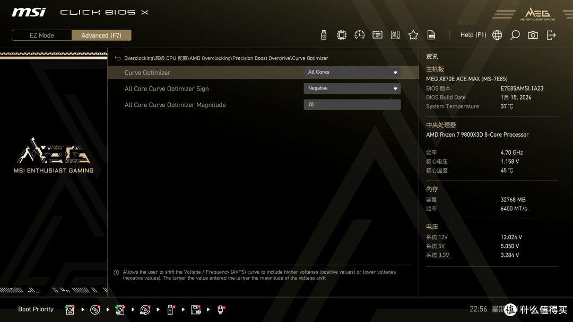
Task: Open the search magnifier icon
Action: pos(515,35)
